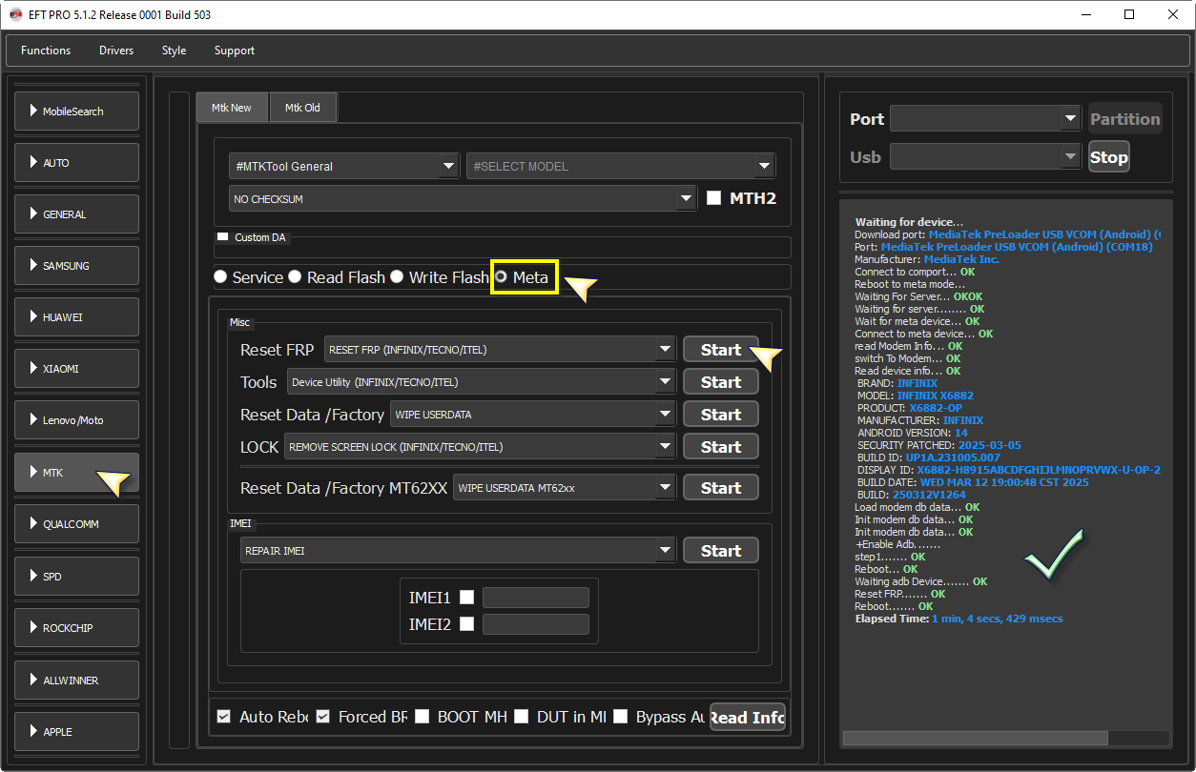
Task: Open the AUTO section in the sidebar
Action: tap(77, 163)
